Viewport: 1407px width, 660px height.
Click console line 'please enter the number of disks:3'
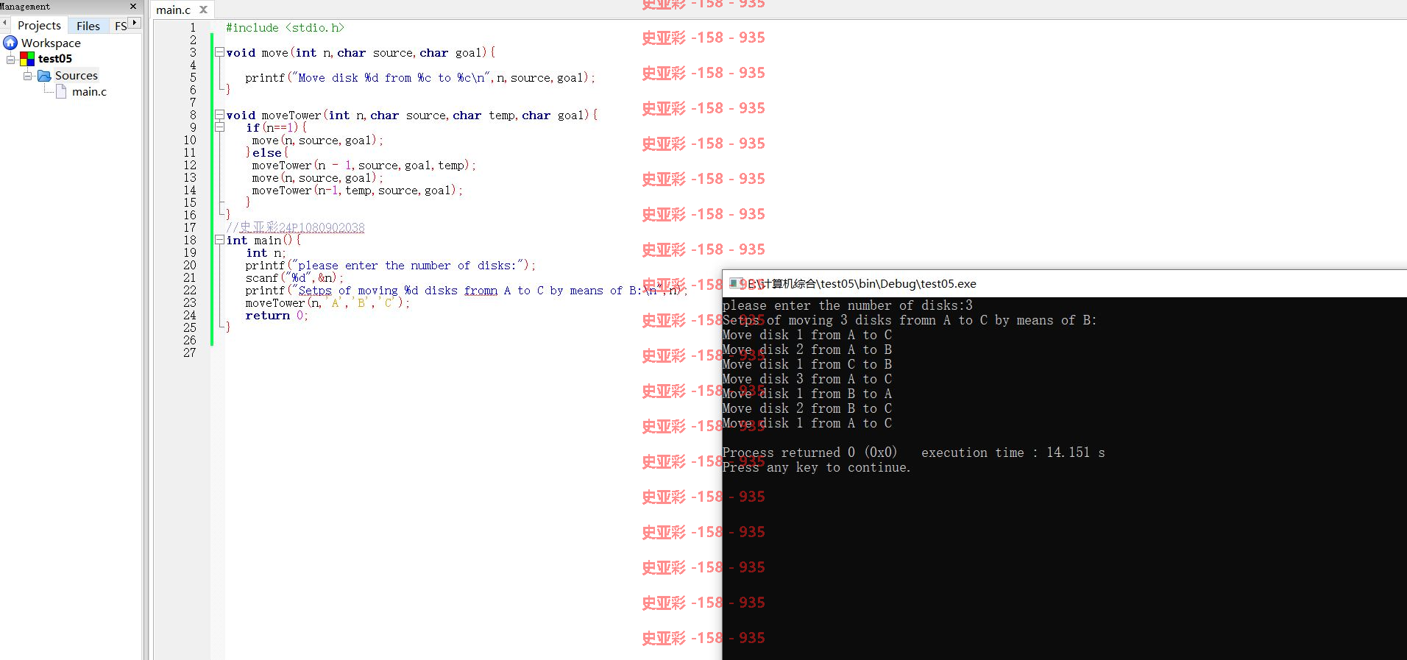tap(848, 305)
